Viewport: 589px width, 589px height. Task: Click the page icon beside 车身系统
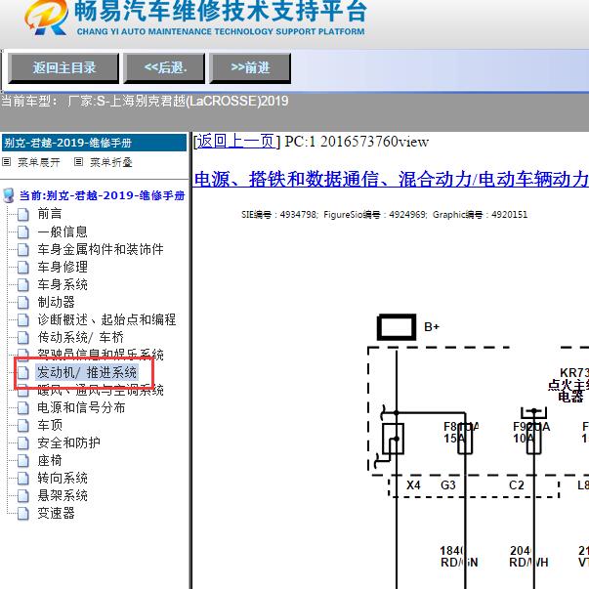tap(23, 285)
